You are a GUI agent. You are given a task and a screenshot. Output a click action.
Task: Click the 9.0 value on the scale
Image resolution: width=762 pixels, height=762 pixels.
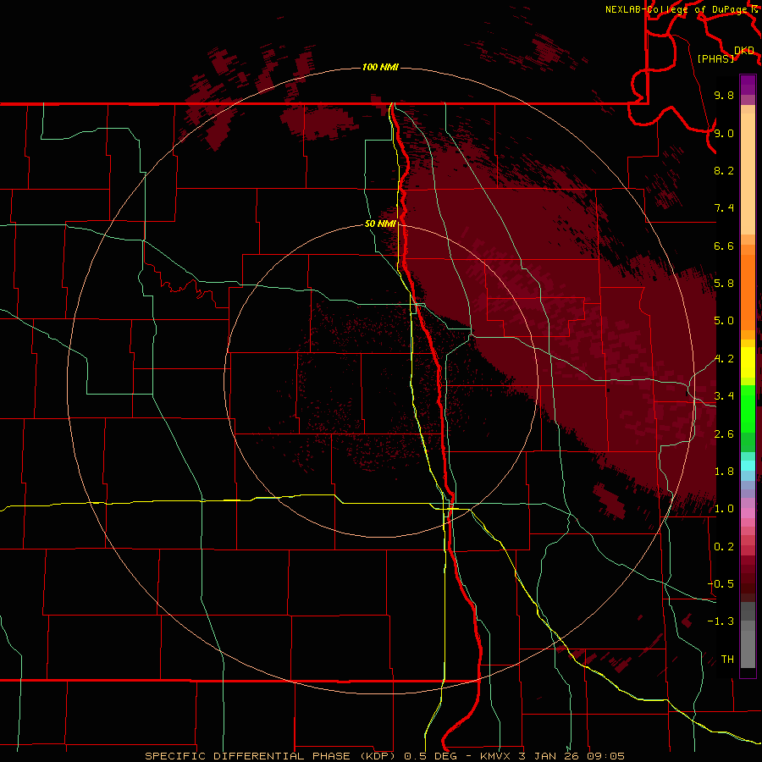pos(724,133)
